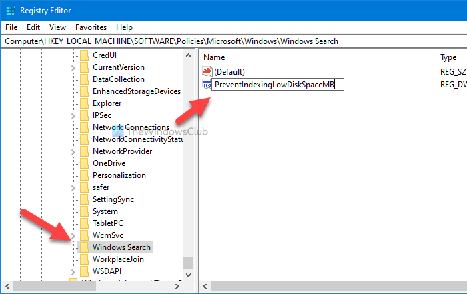The image size is (467, 294).
Task: Select the WcmSvc folder icon
Action: [x=84, y=235]
